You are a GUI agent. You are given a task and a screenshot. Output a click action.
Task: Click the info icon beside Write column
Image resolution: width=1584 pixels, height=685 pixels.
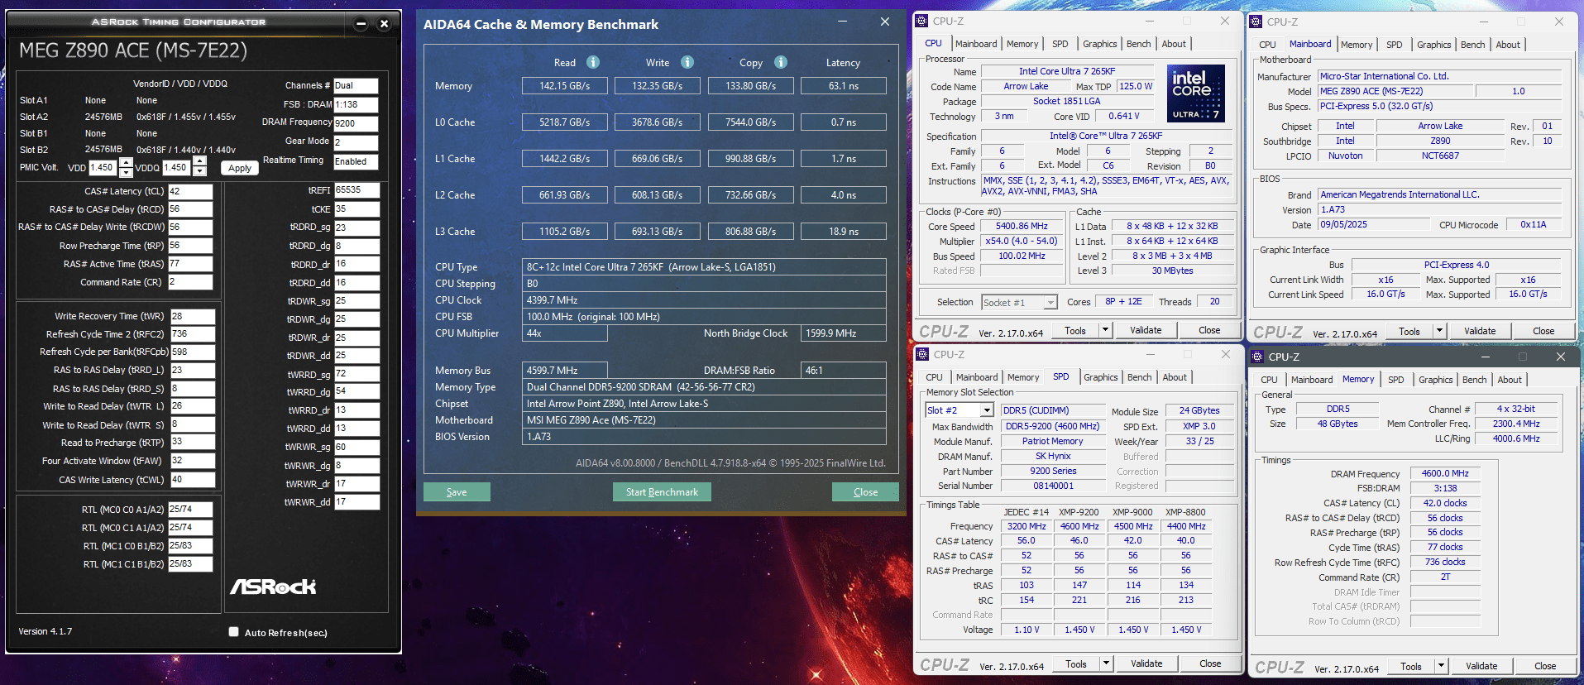[687, 62]
